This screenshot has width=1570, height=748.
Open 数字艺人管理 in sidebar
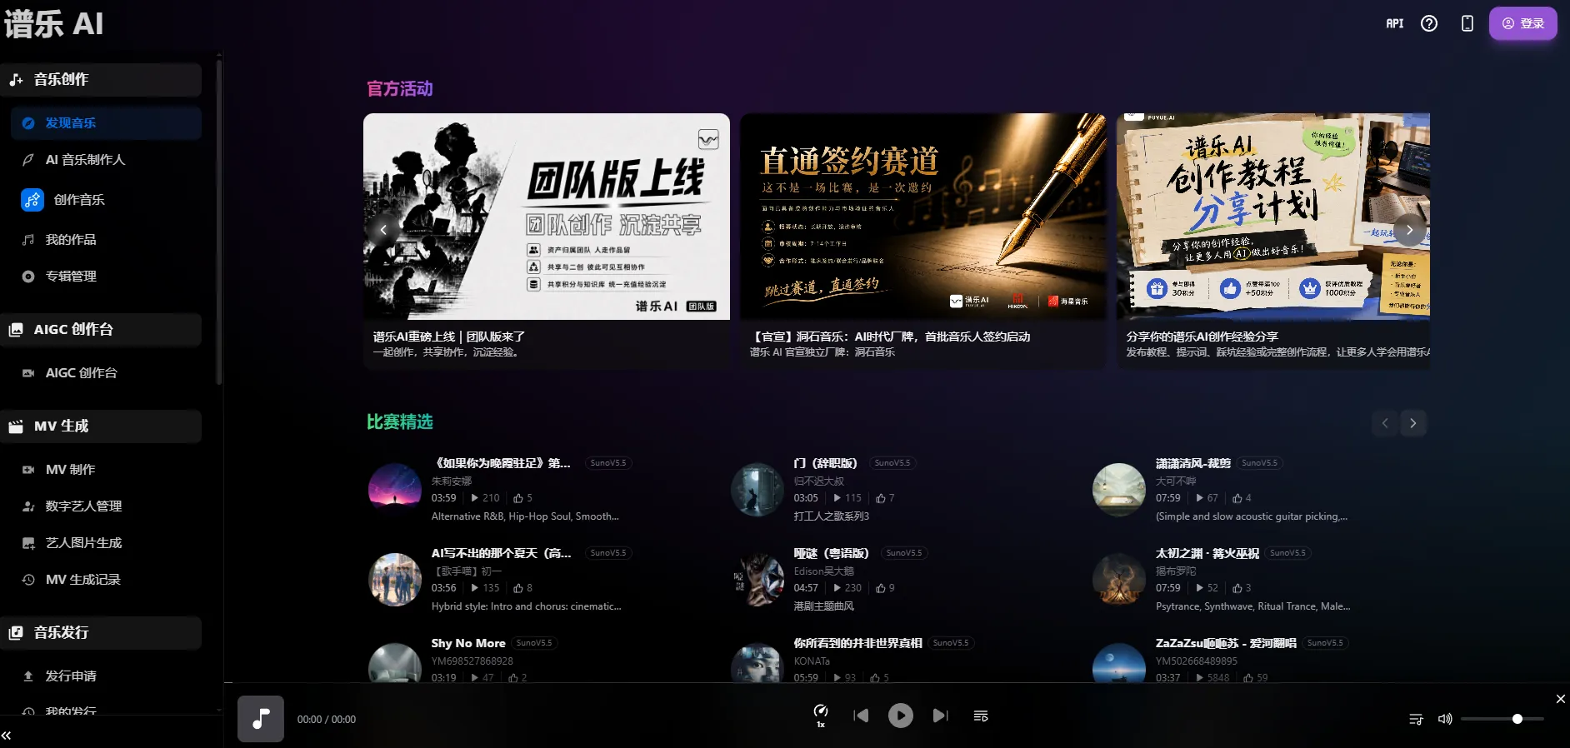106,506
